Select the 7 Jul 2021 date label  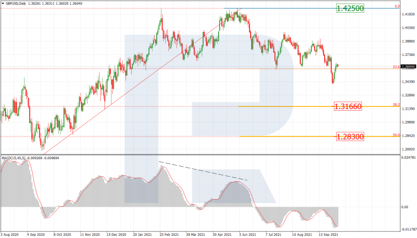274,235
